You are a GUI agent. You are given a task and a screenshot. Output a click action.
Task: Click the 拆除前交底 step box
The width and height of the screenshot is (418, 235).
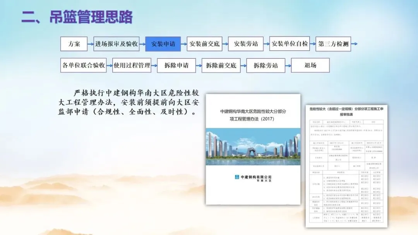click(221, 65)
